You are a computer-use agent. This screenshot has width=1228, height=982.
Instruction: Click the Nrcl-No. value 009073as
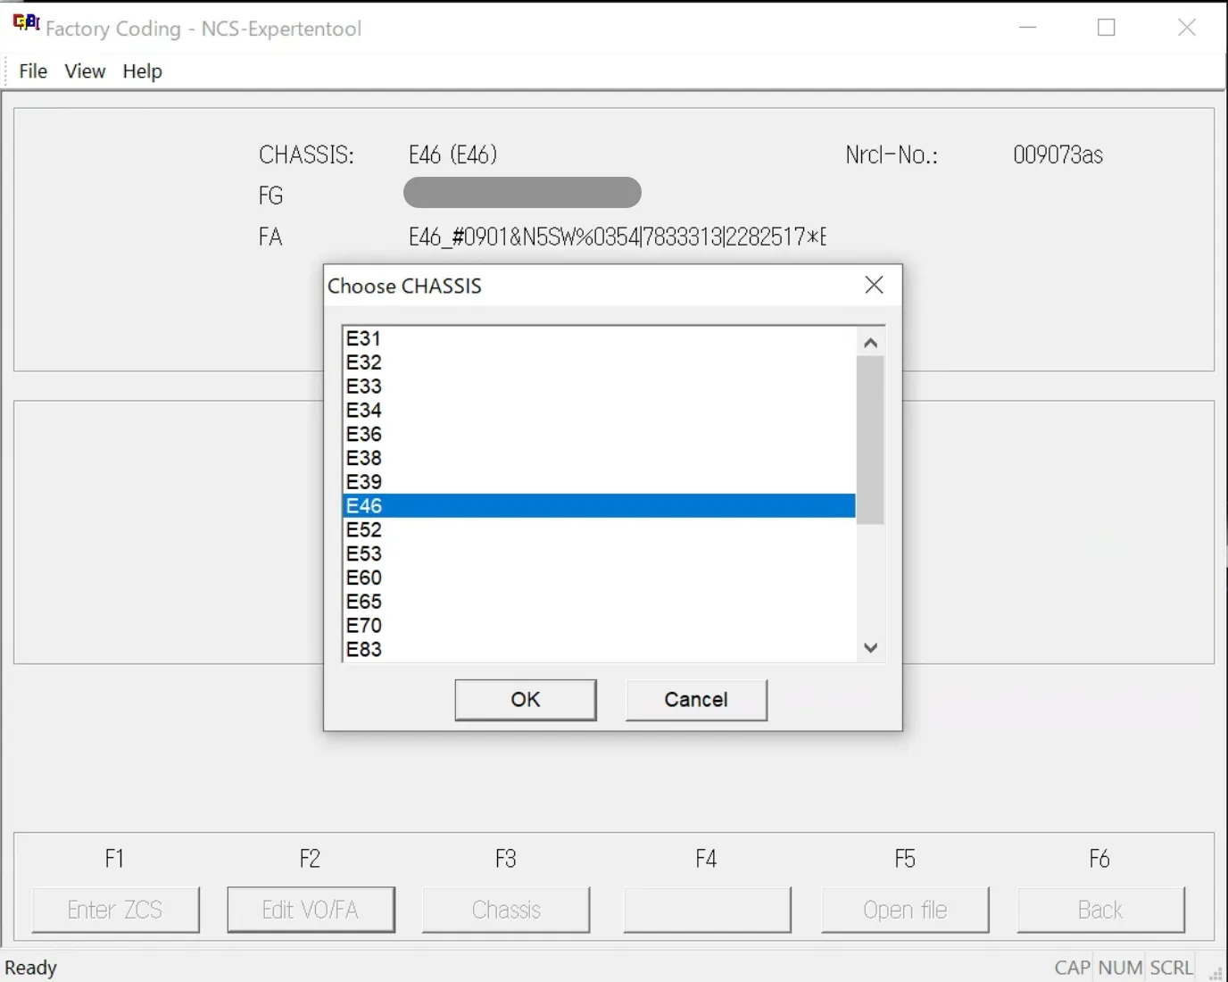click(1058, 155)
